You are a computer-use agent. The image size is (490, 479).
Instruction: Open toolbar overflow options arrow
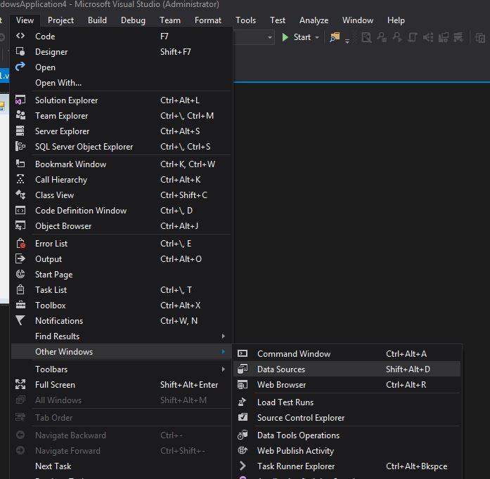point(347,41)
